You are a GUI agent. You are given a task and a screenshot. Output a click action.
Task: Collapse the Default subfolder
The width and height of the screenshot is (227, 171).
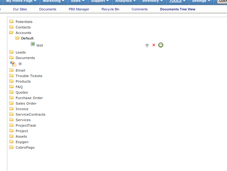coord(17,38)
